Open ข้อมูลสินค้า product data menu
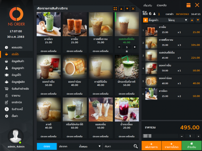This screenshot has width=202, height=151. tap(16, 61)
